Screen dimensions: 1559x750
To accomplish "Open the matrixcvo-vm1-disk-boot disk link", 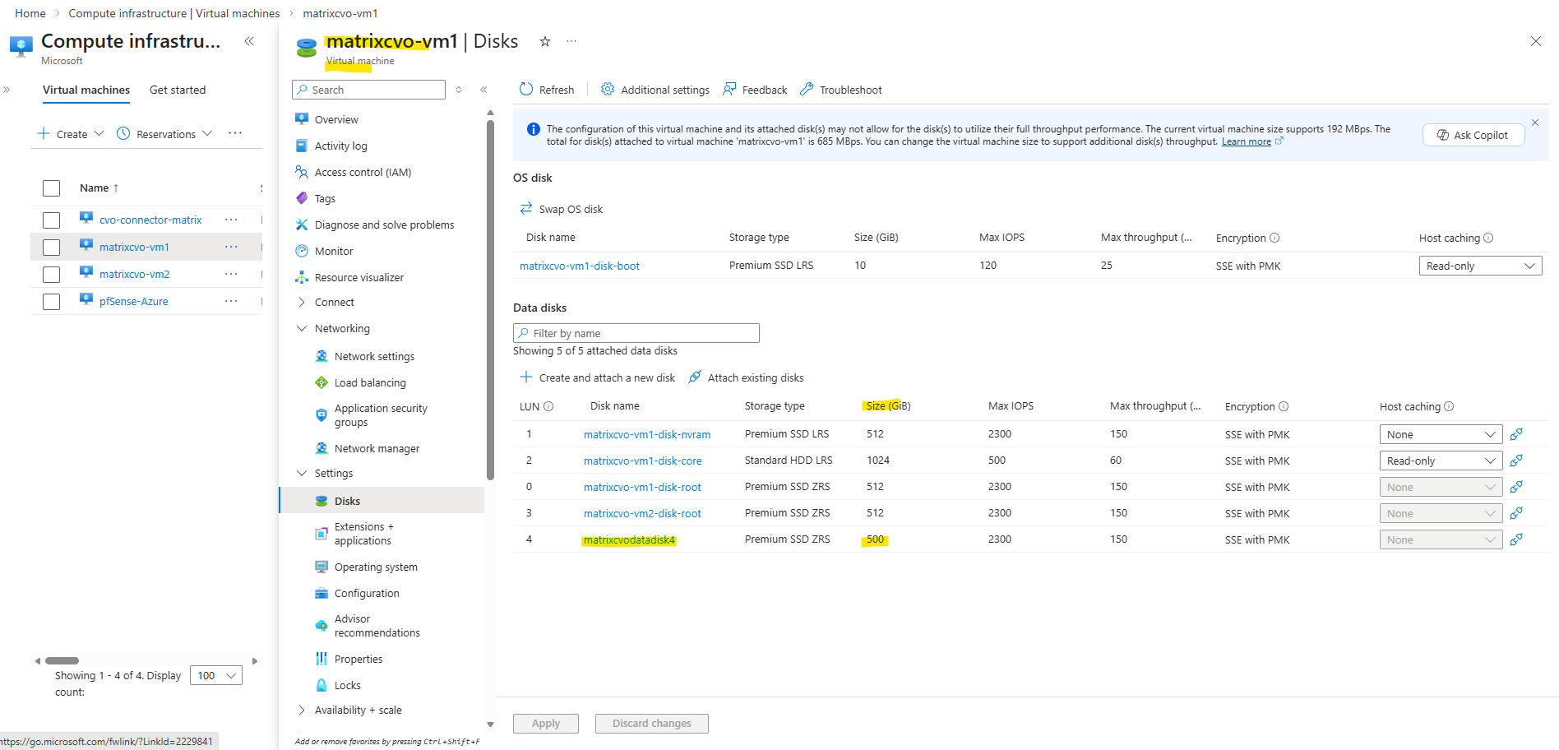I will click(580, 266).
